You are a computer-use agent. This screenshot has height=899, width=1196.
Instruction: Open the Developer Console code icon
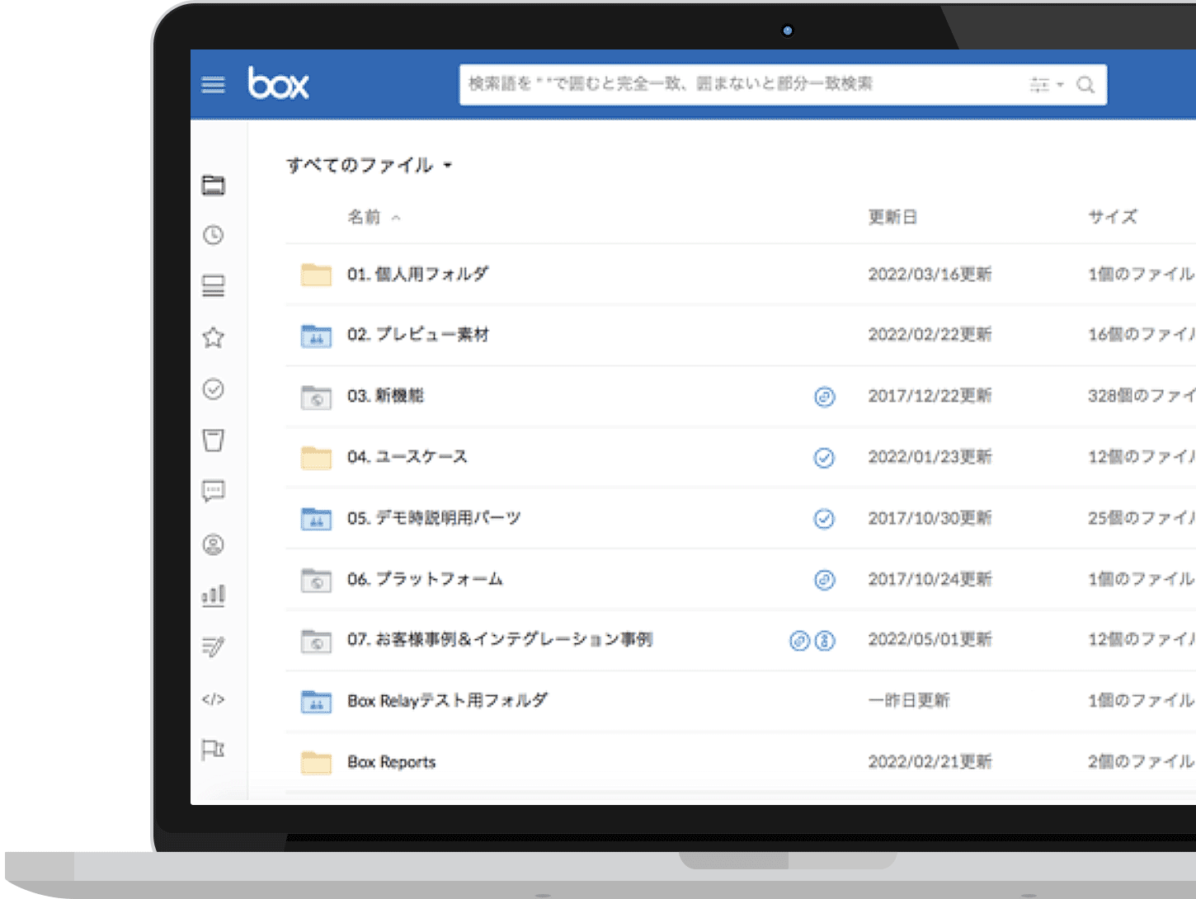pyautogui.click(x=213, y=699)
